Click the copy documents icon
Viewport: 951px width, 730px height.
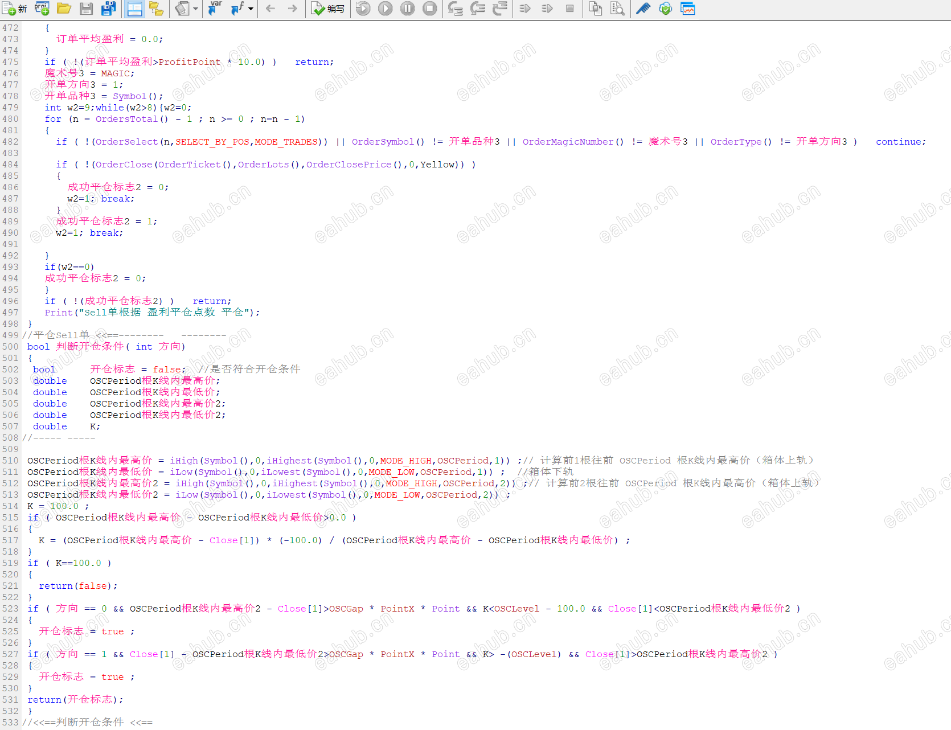click(595, 9)
